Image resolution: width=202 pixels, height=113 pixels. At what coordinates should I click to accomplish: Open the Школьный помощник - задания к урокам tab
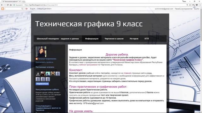[58, 39]
